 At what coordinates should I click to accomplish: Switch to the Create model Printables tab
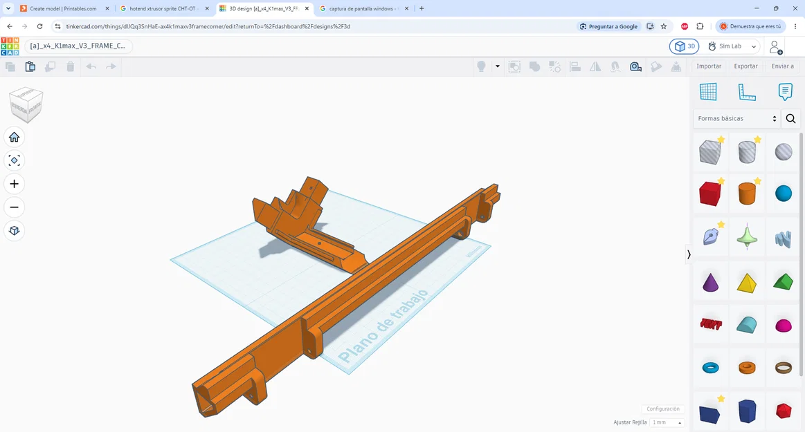click(x=64, y=9)
